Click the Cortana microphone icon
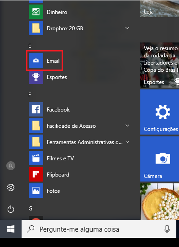Viewport: 179px width, 247px height. click(x=167, y=229)
